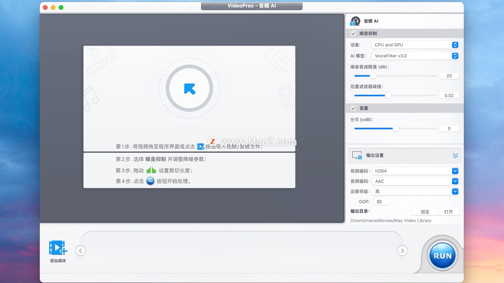Click the open output folder button
This screenshot has width=504, height=283.
pos(449,212)
